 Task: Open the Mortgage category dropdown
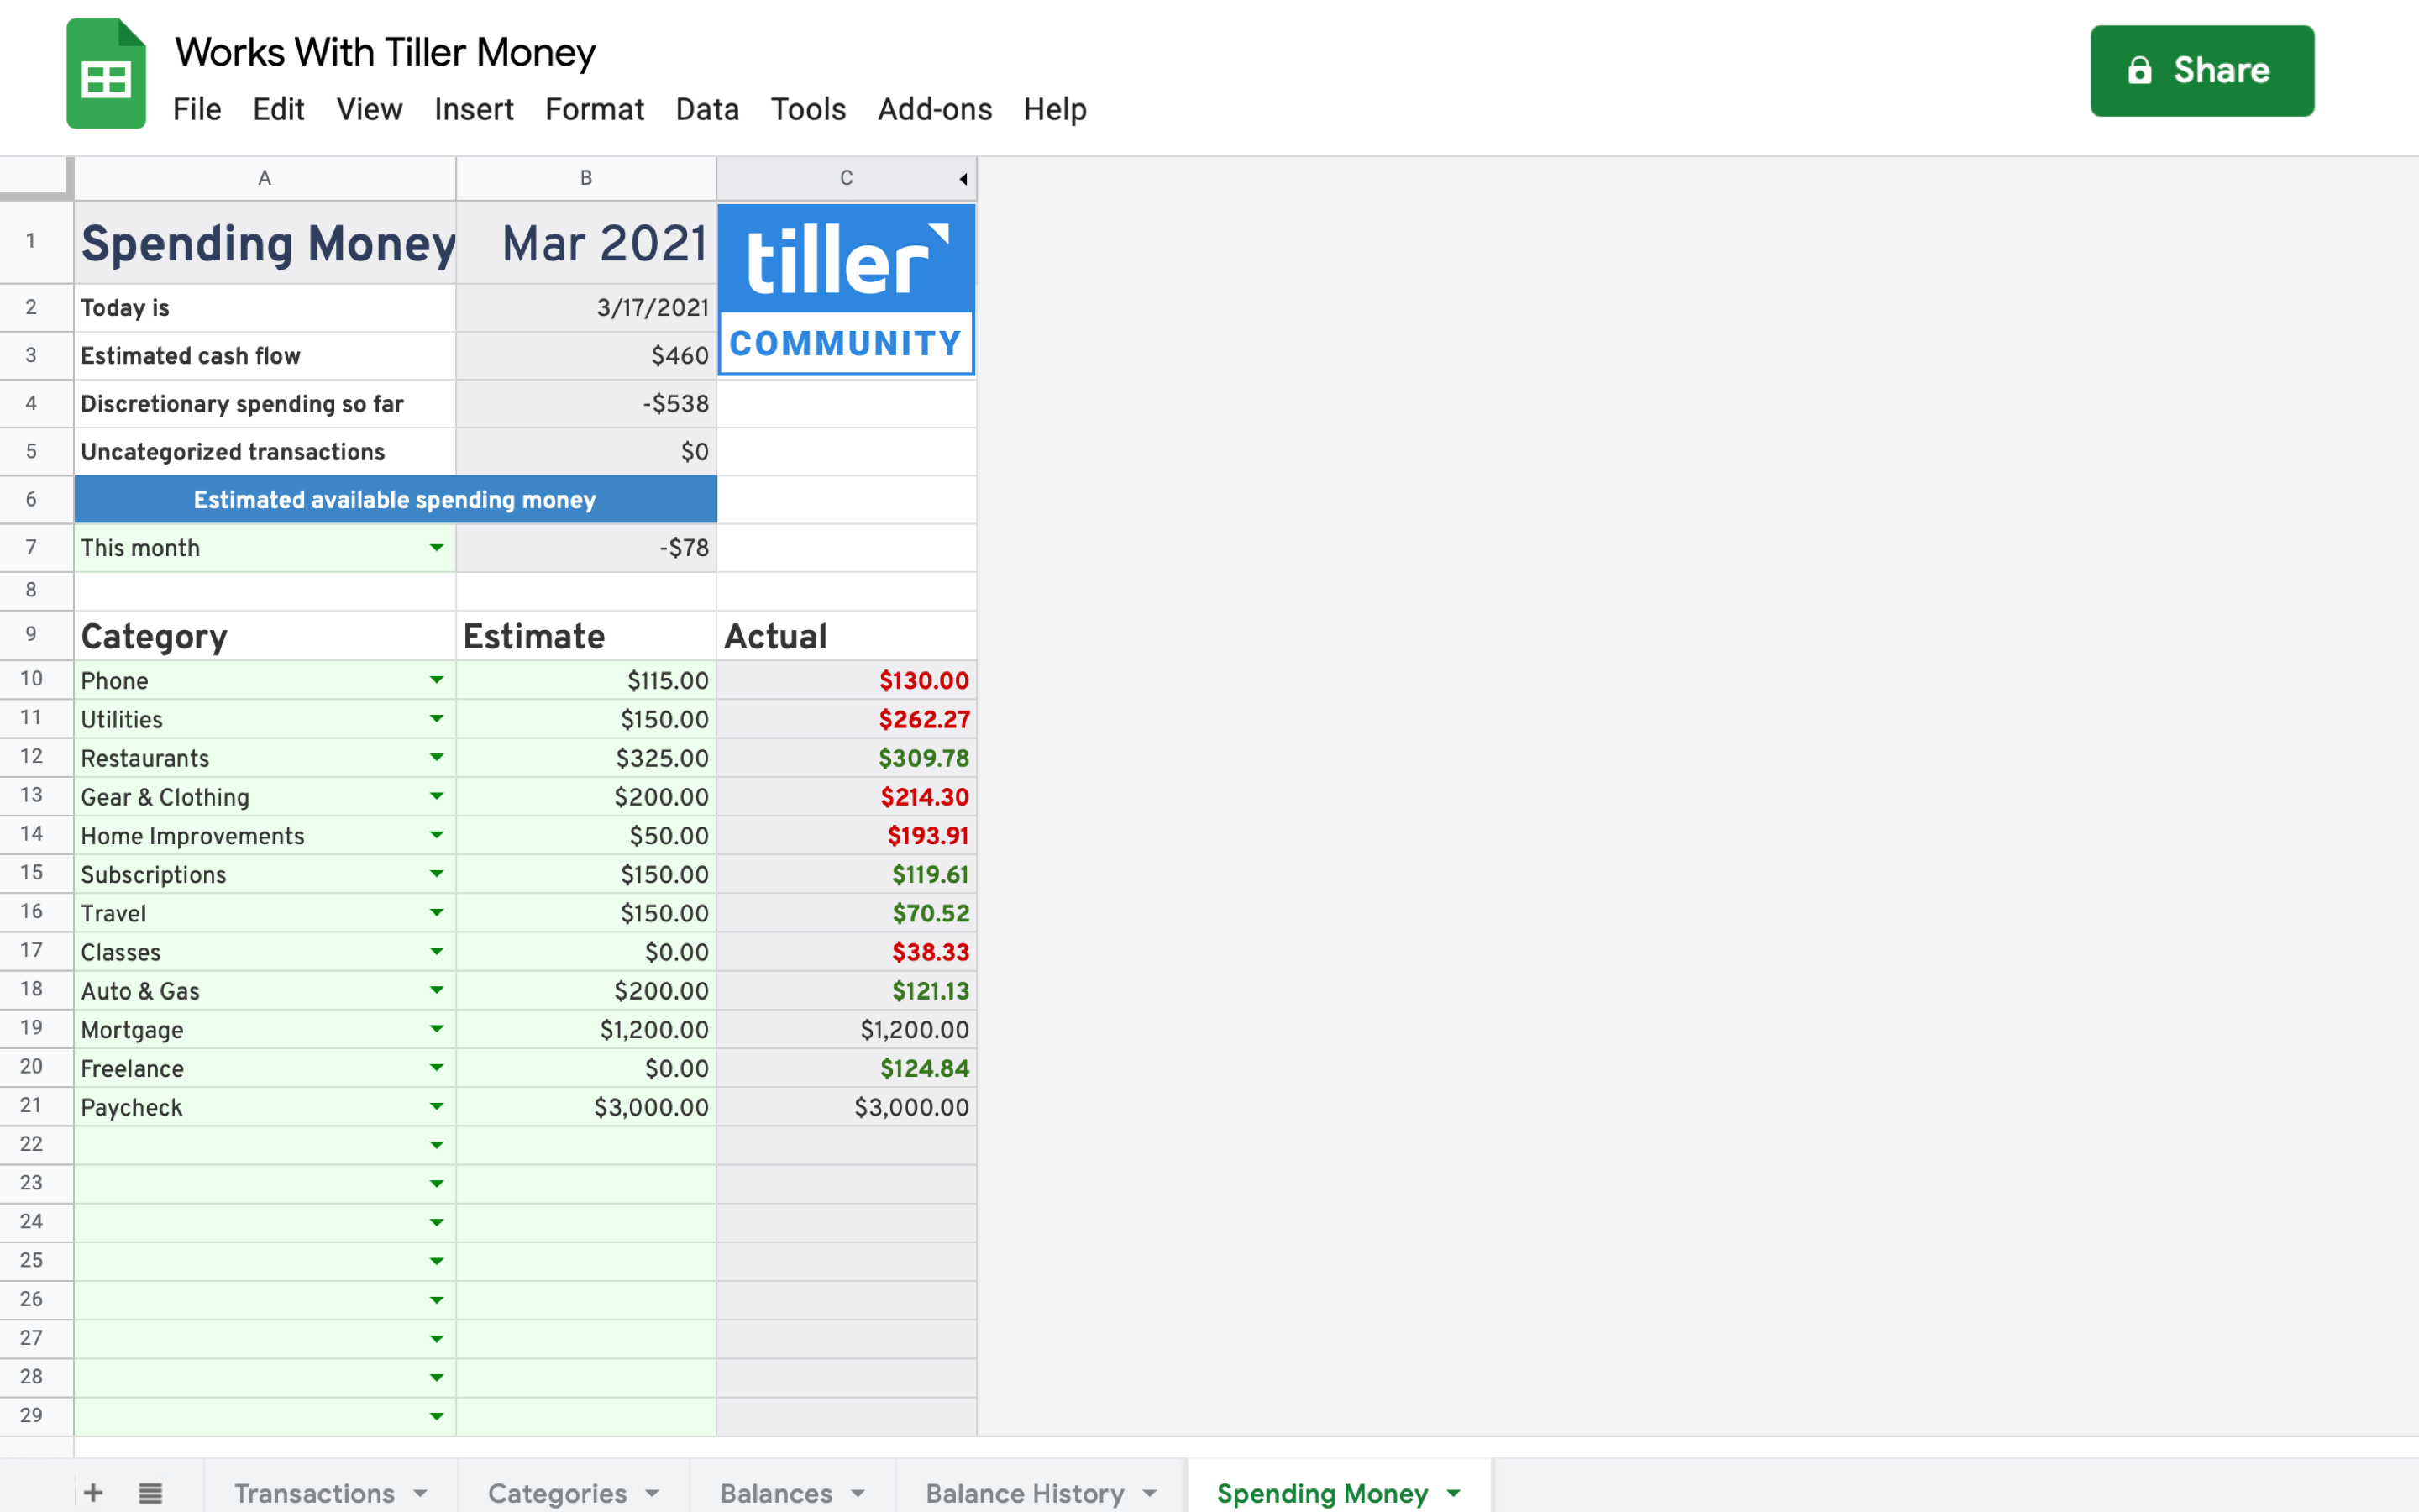[437, 1029]
